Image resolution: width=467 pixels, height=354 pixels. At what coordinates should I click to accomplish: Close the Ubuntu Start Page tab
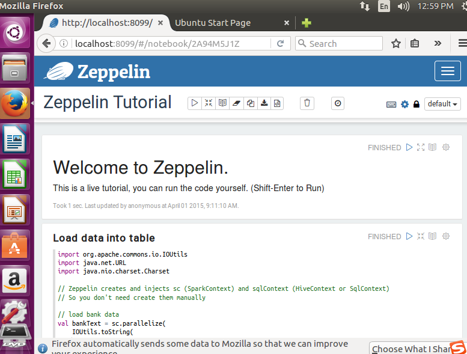click(287, 23)
